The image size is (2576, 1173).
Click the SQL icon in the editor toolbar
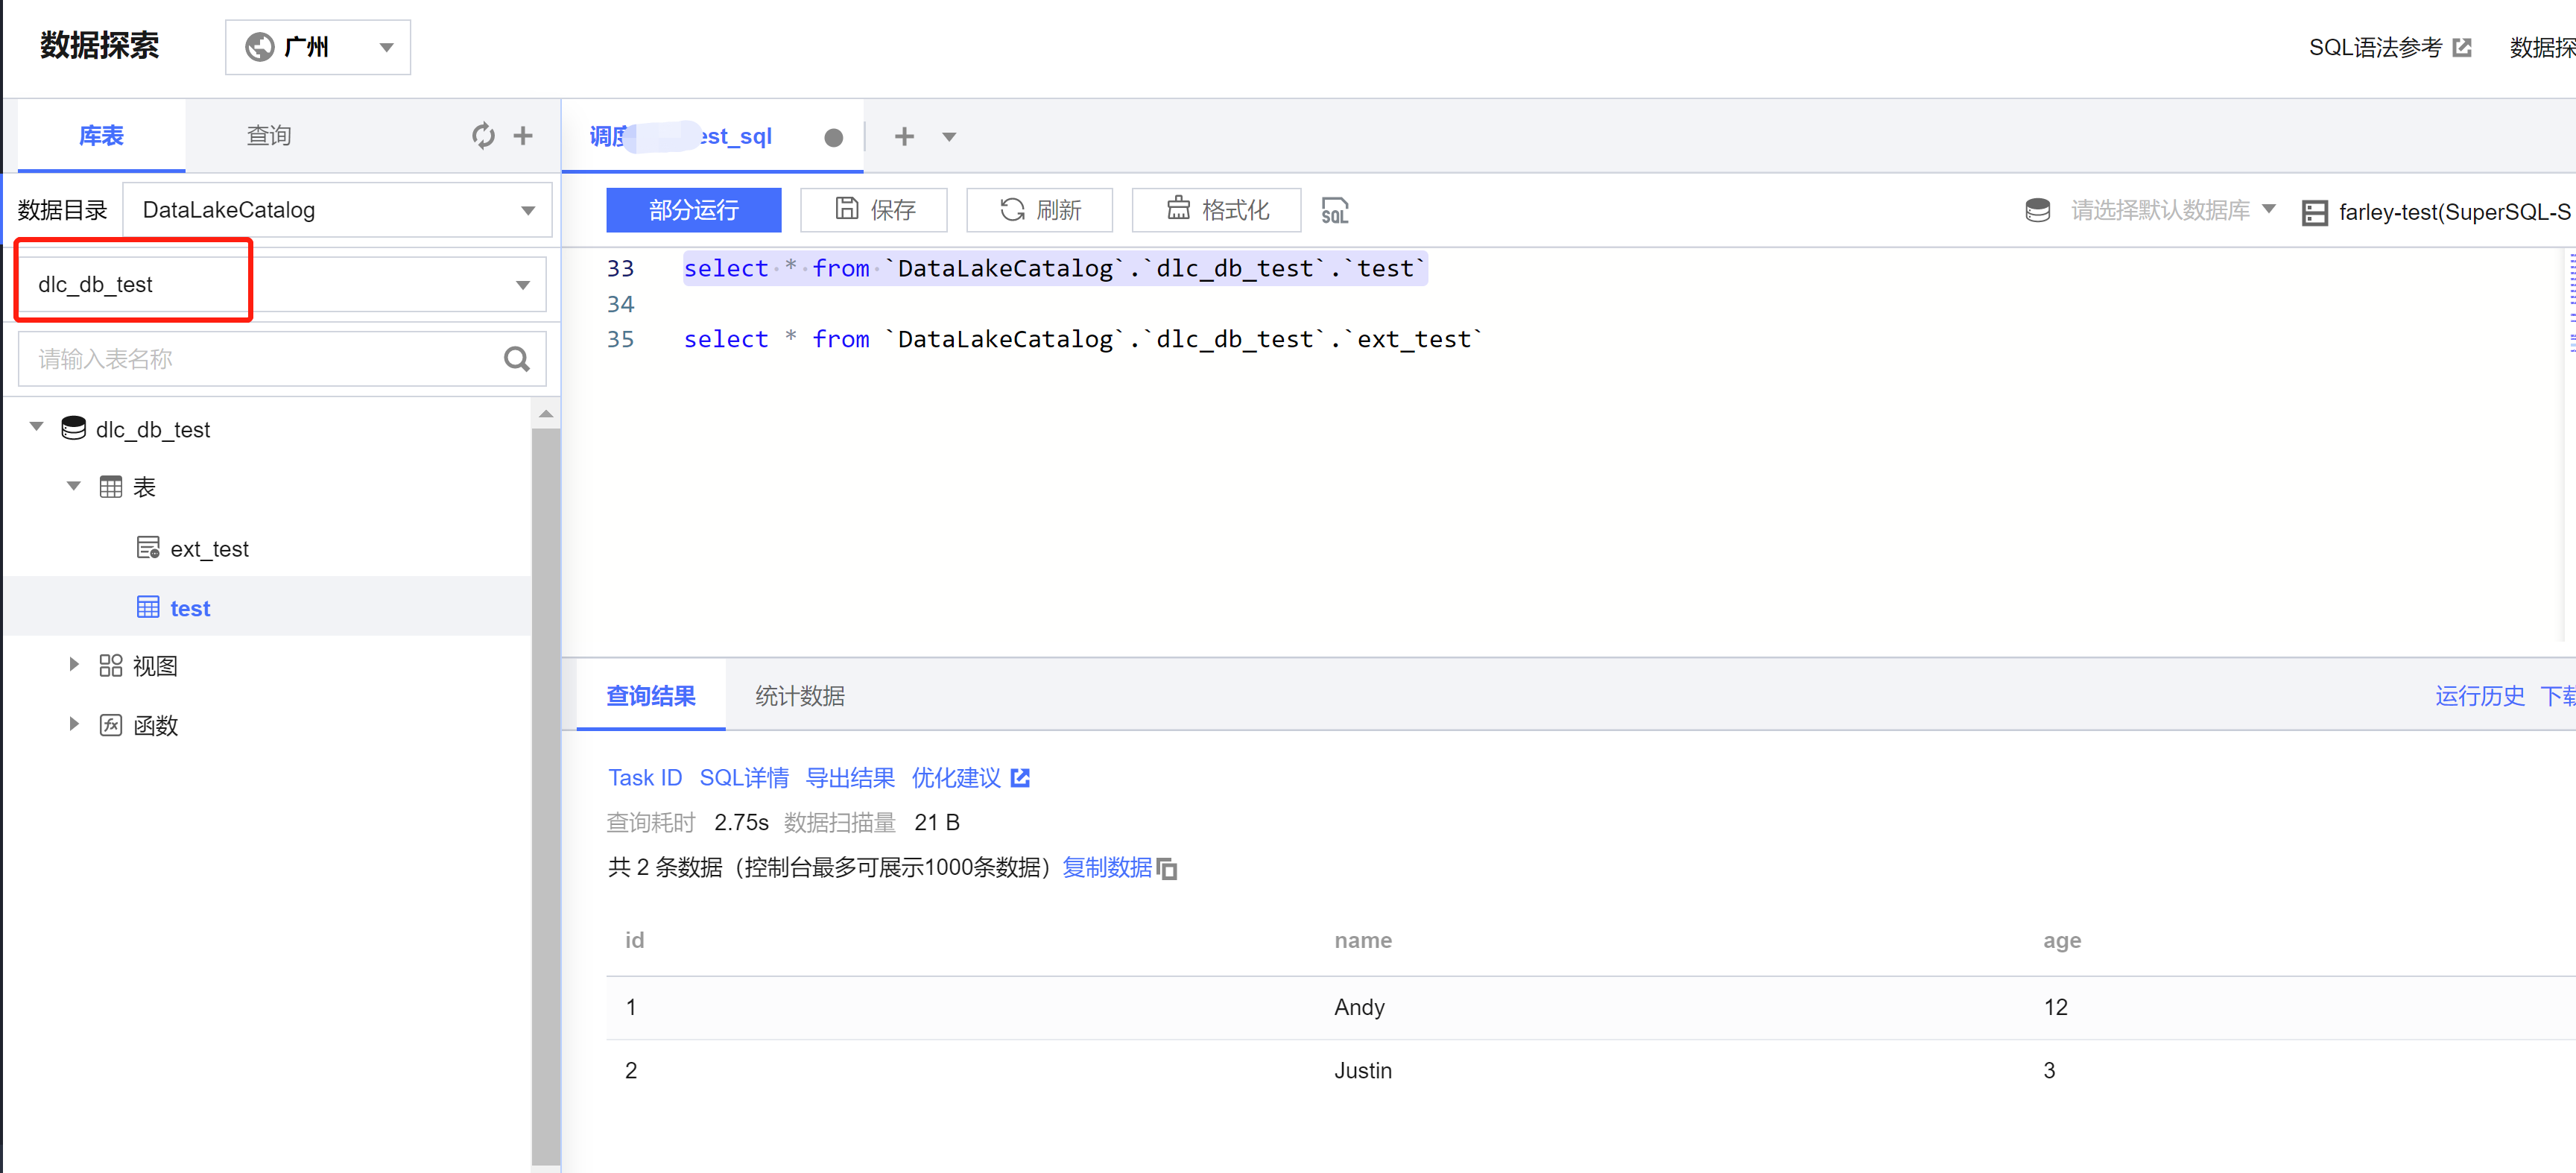click(1334, 210)
